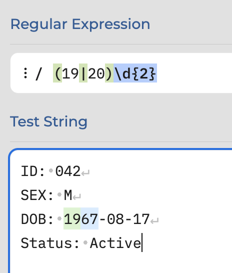Click the 19 alternative inside the regex group
232x273 pixels.
point(70,73)
